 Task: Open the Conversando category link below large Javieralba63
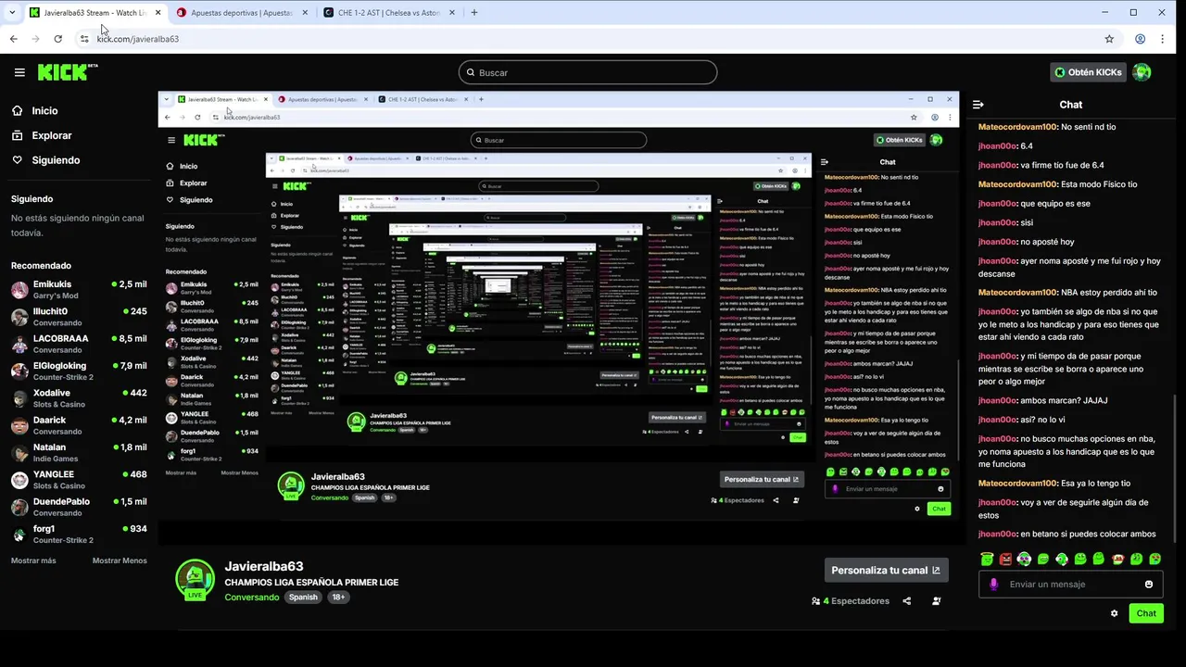251,598
